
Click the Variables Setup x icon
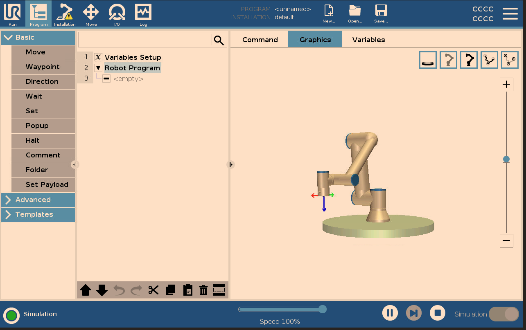[x=98, y=57]
